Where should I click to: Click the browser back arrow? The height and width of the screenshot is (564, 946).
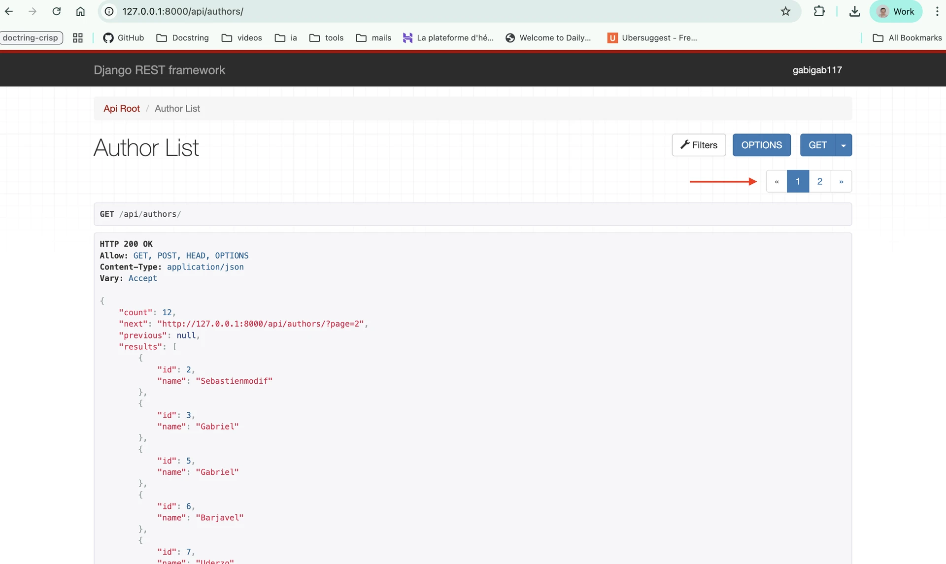click(x=9, y=11)
